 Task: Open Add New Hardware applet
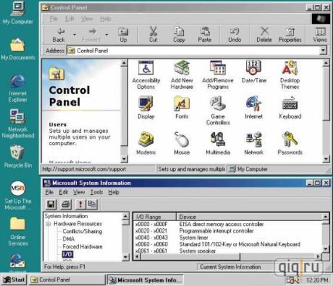click(x=182, y=75)
